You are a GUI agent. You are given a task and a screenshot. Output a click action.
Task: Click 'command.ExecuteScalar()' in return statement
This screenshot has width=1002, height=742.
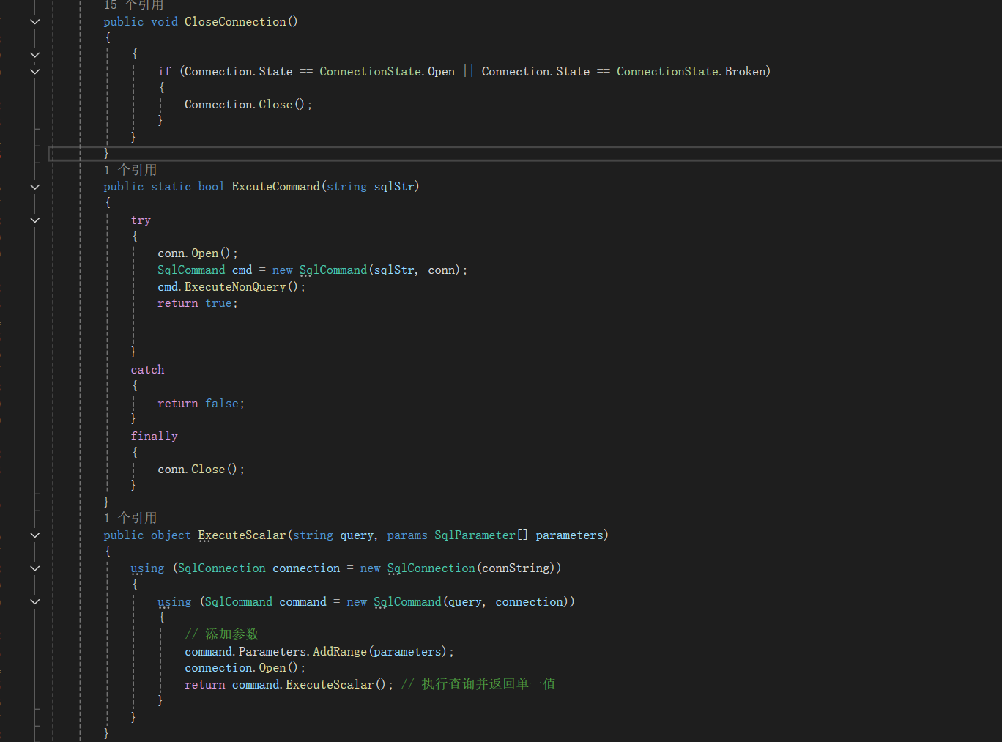tap(309, 685)
